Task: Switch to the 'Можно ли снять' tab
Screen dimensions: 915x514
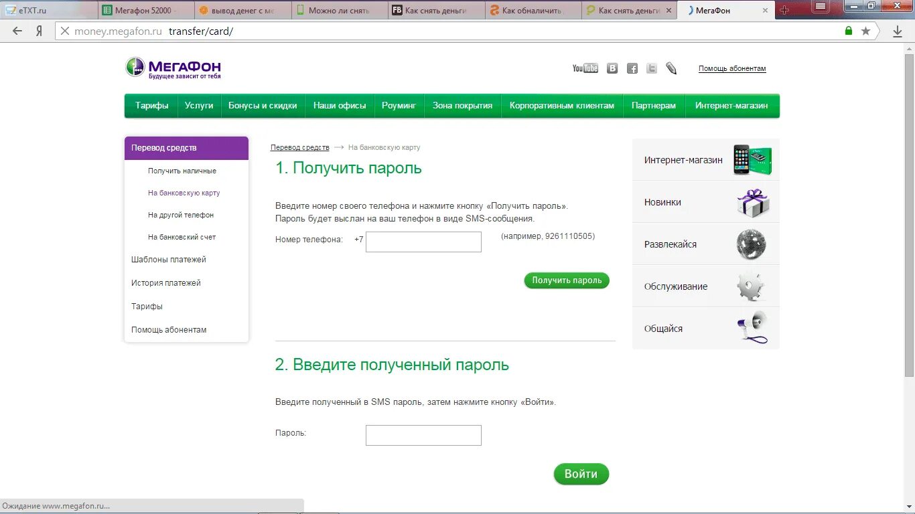Action: pos(340,11)
